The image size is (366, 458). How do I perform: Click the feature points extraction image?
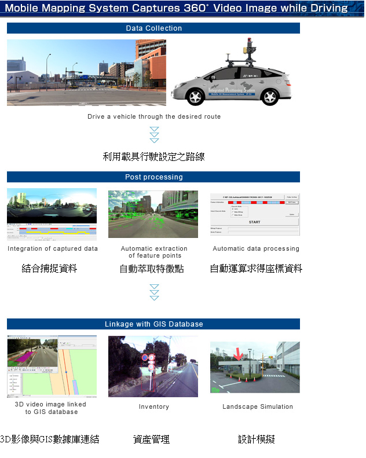pos(153,214)
